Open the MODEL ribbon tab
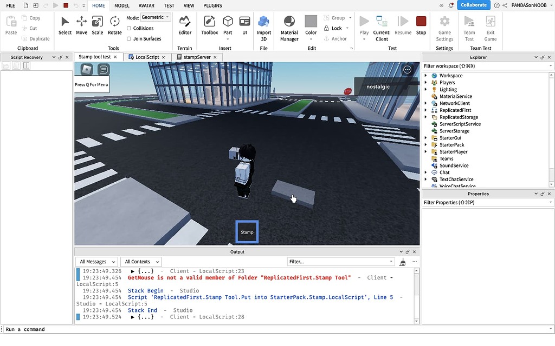This screenshot has width=555, height=346. click(x=121, y=5)
